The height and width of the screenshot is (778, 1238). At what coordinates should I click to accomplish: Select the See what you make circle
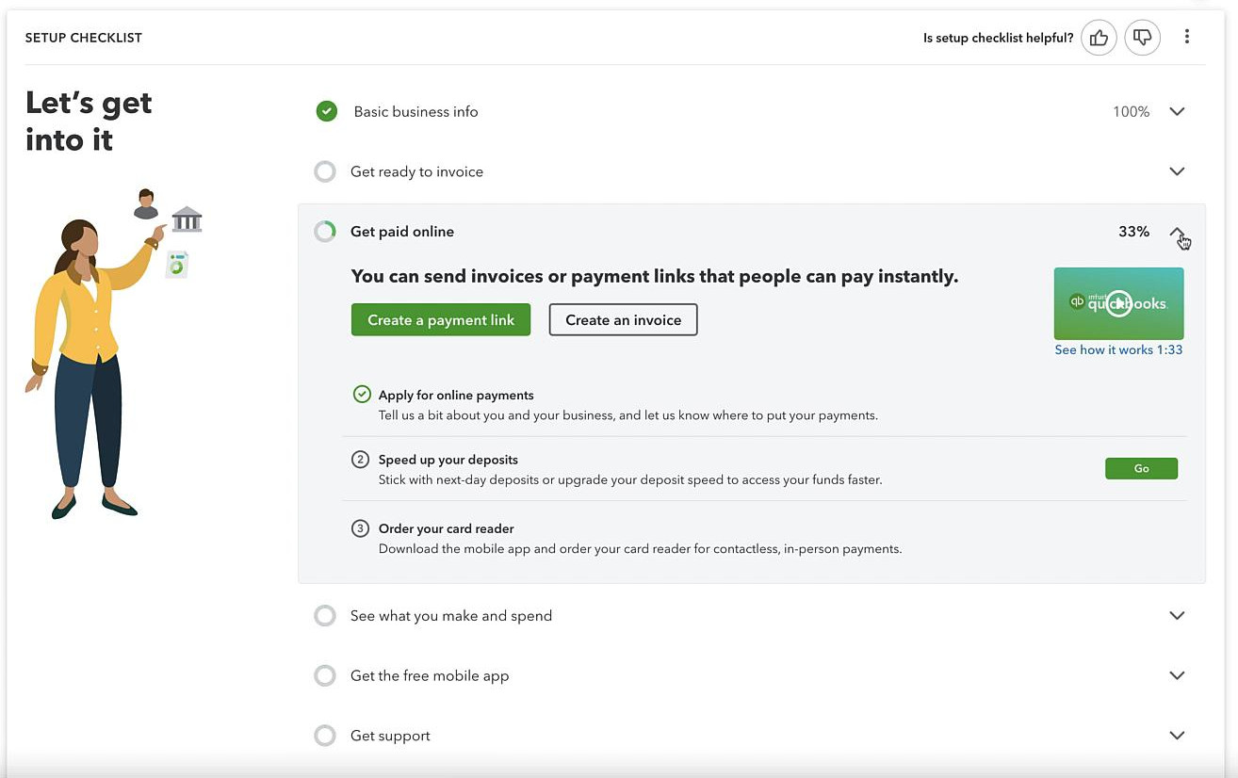tap(325, 616)
